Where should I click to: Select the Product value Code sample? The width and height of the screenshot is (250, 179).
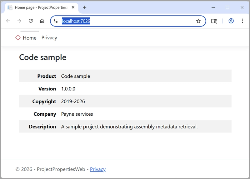click(x=76, y=76)
